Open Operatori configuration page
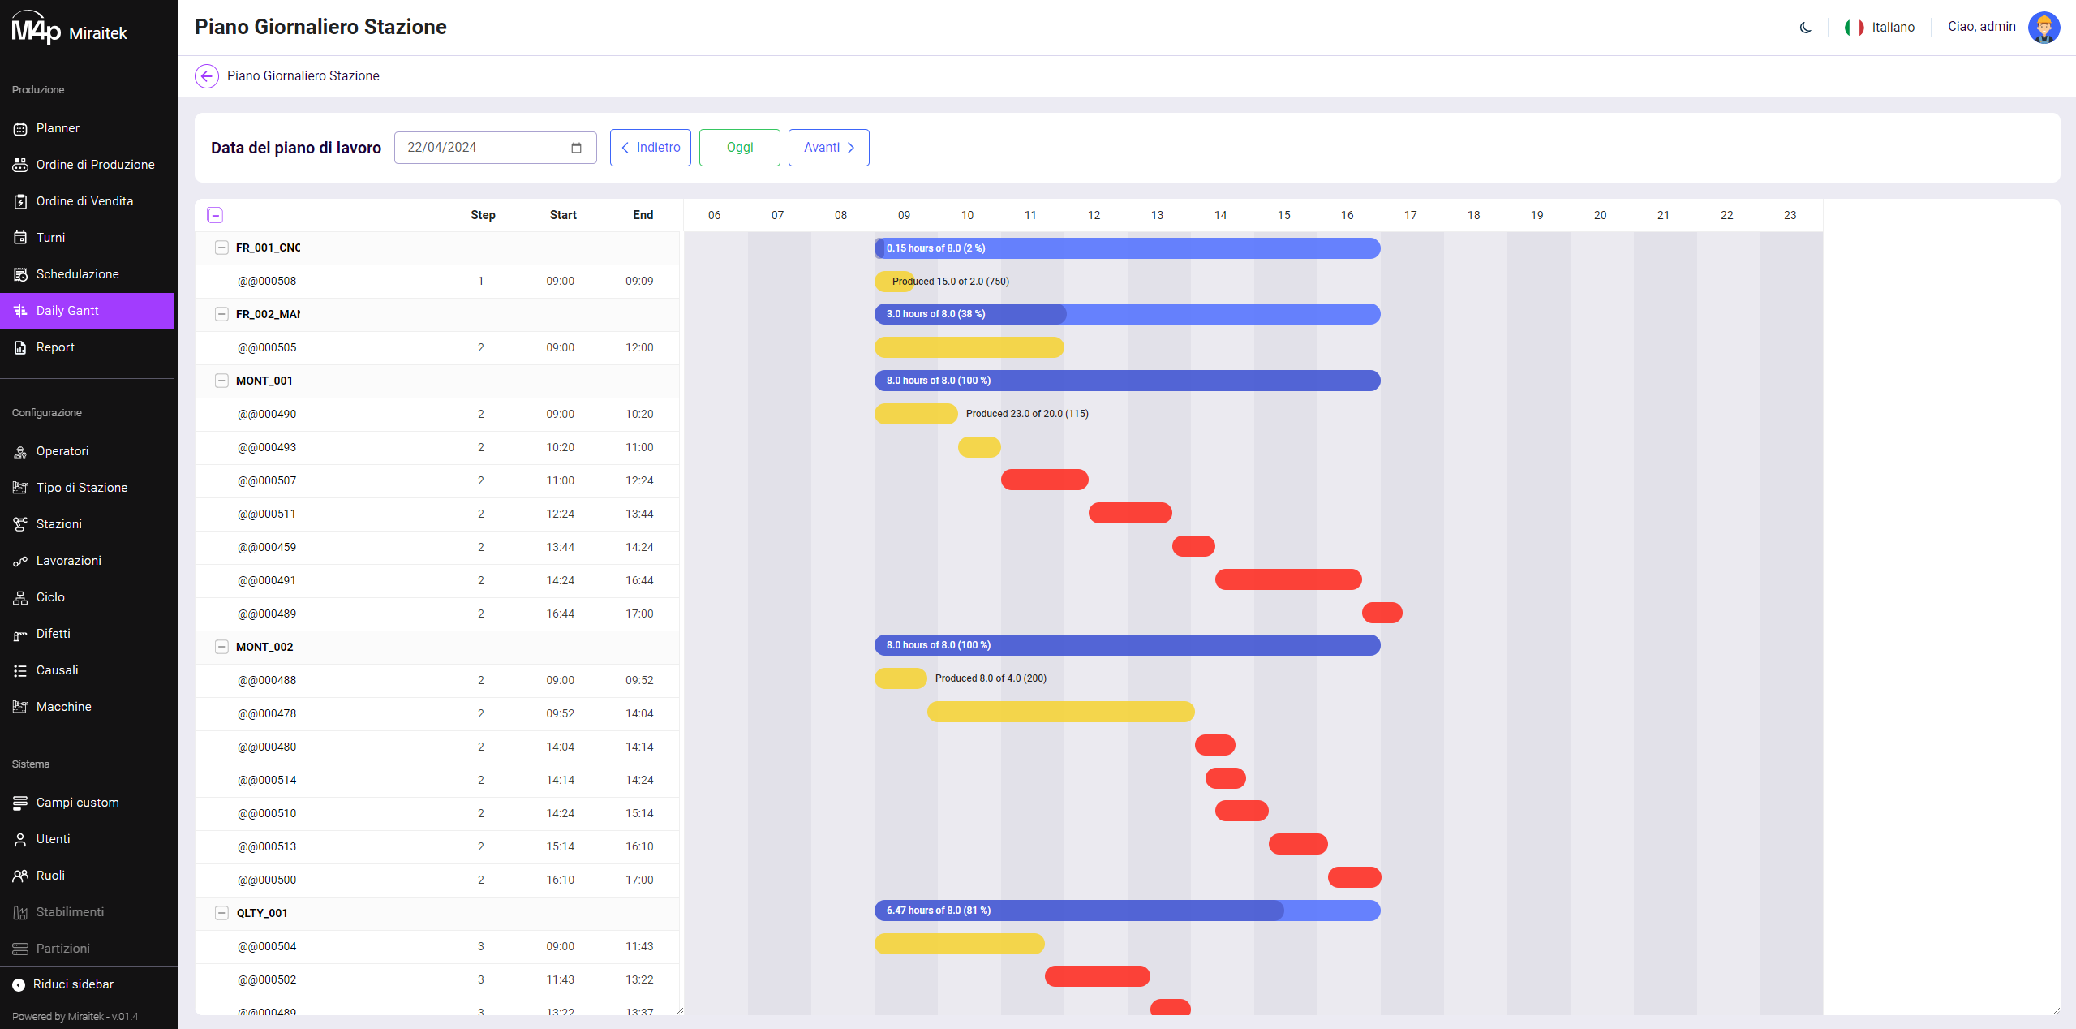 pos(62,451)
